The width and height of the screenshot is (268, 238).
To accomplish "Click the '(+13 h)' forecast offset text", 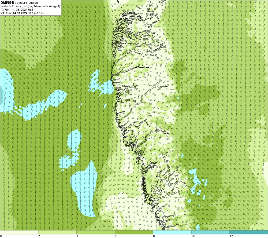I will (x=39, y=13).
